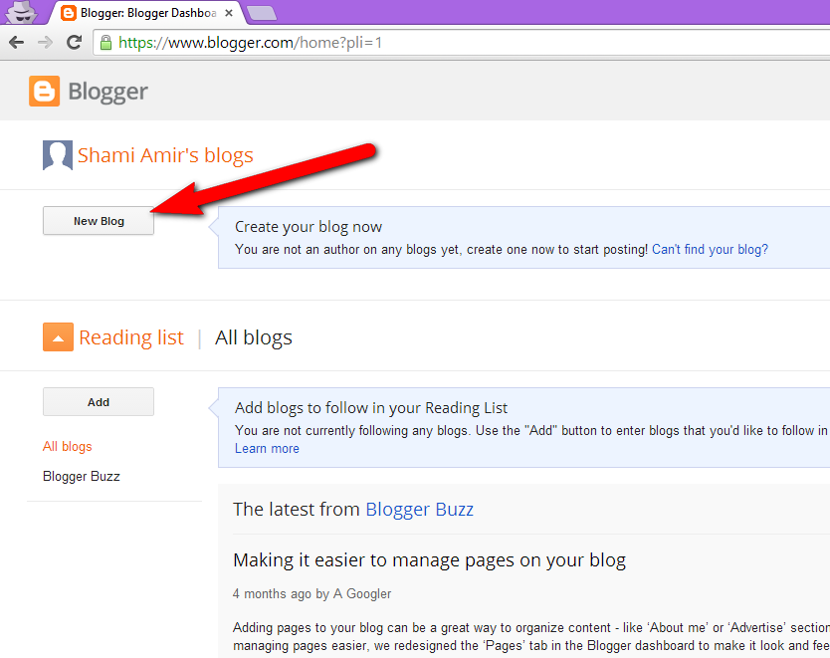
Task: Click the 4 months ago by A Googler text
Action: point(311,594)
